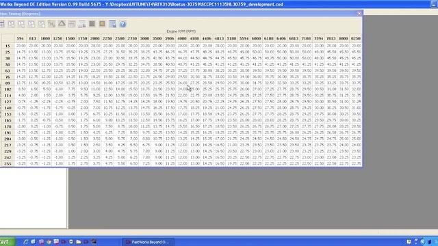Select the row header 50
Screen dimensions: 438x246
coord(8,64)
